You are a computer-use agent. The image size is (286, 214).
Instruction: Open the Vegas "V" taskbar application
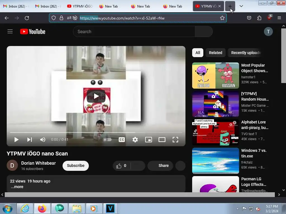pyautogui.click(x=110, y=208)
